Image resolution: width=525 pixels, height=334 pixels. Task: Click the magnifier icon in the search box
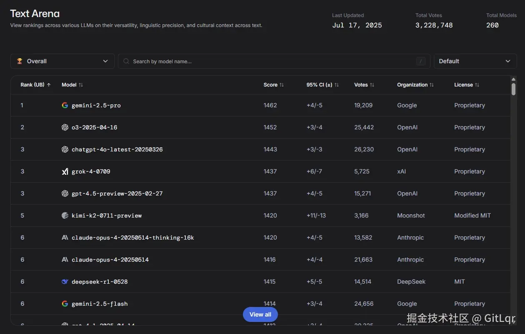click(126, 61)
